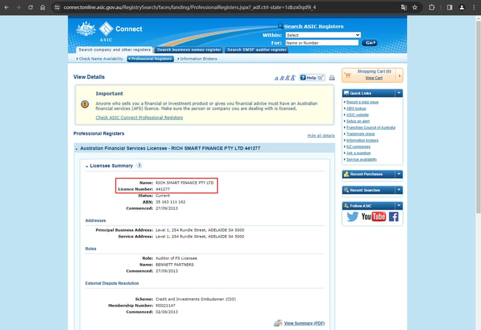The height and width of the screenshot is (330, 481).
Task: Click the ASIC Connect logo
Action: click(109, 31)
